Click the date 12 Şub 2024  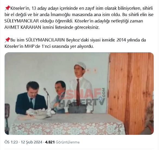(x=32, y=142)
